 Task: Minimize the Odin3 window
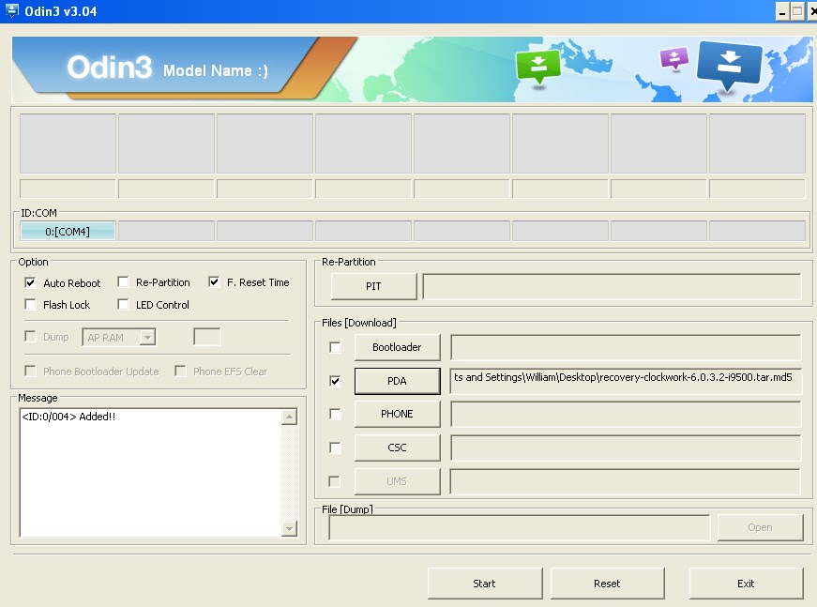(x=782, y=11)
